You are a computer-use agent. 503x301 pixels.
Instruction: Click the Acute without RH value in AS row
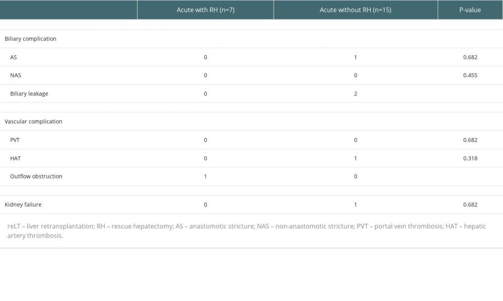[356, 57]
